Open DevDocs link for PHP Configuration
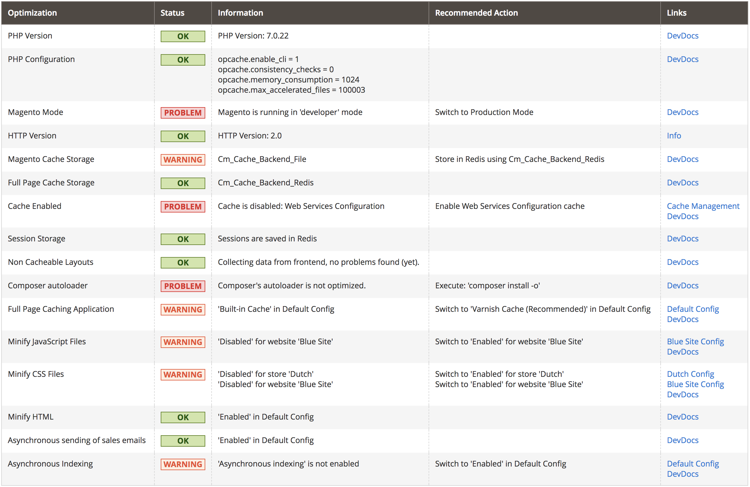 click(682, 59)
